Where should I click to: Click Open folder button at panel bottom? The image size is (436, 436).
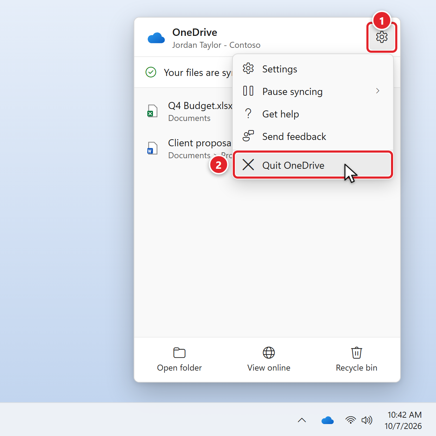tap(179, 359)
